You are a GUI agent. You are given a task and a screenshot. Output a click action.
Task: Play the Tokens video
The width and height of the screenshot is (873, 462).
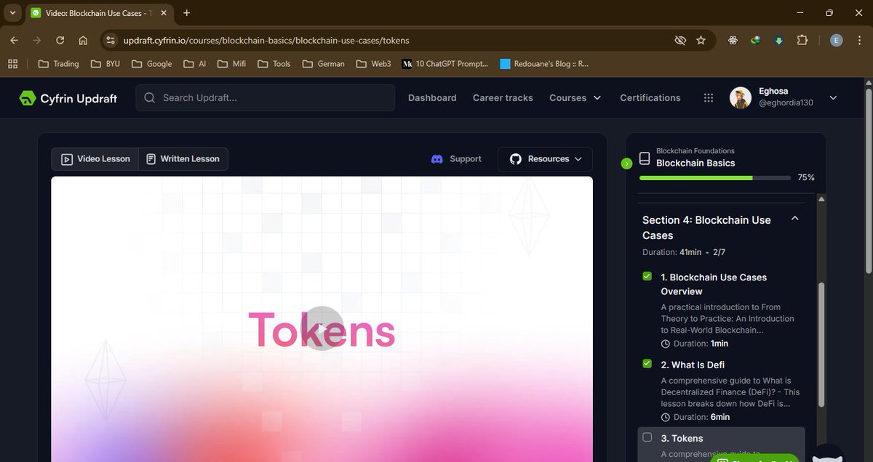(322, 328)
